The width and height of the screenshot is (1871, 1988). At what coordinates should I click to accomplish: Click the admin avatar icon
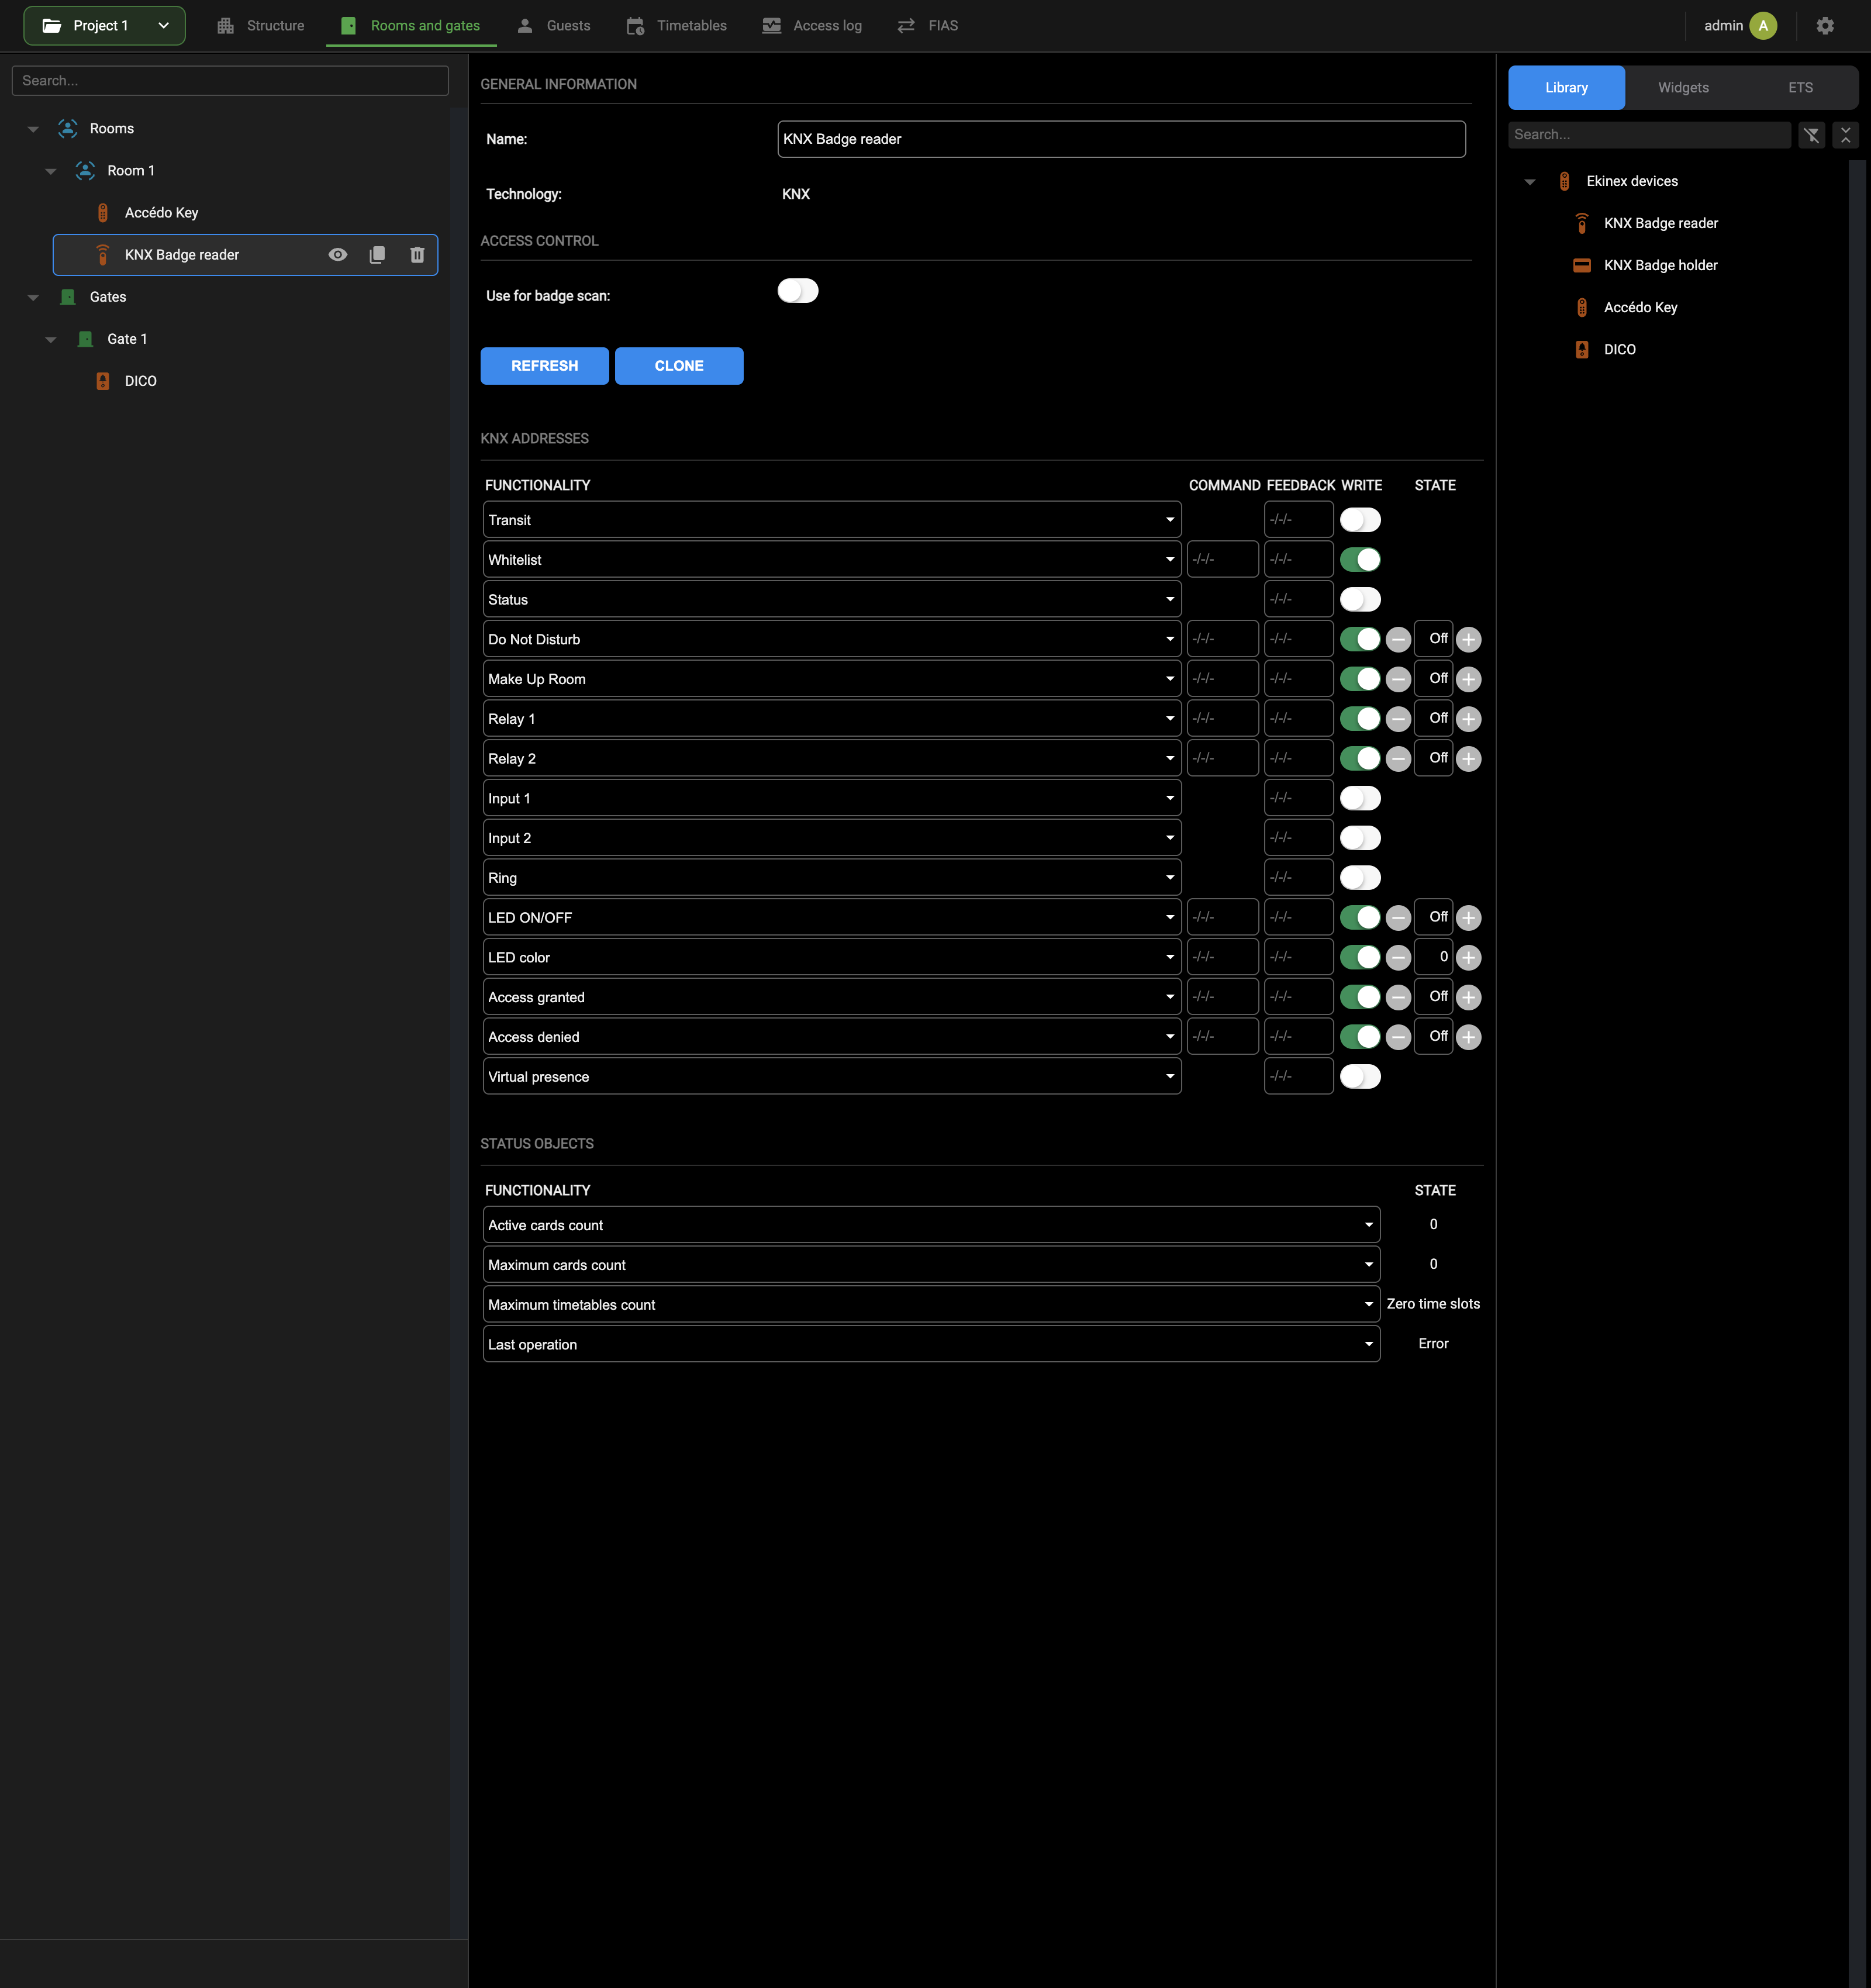coord(1763,26)
